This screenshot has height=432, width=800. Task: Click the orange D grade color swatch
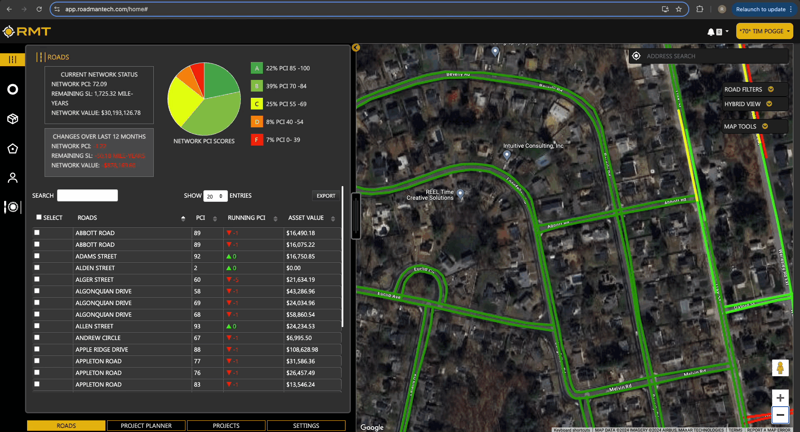tap(257, 122)
